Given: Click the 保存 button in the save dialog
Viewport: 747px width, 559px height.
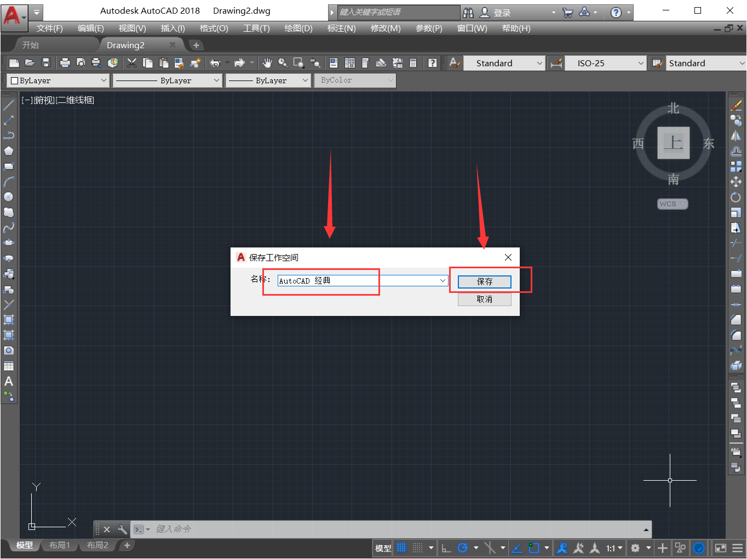Looking at the screenshot, I should 484,281.
